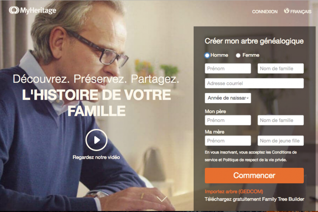Open the CONNEXION menu item

pos(265,12)
